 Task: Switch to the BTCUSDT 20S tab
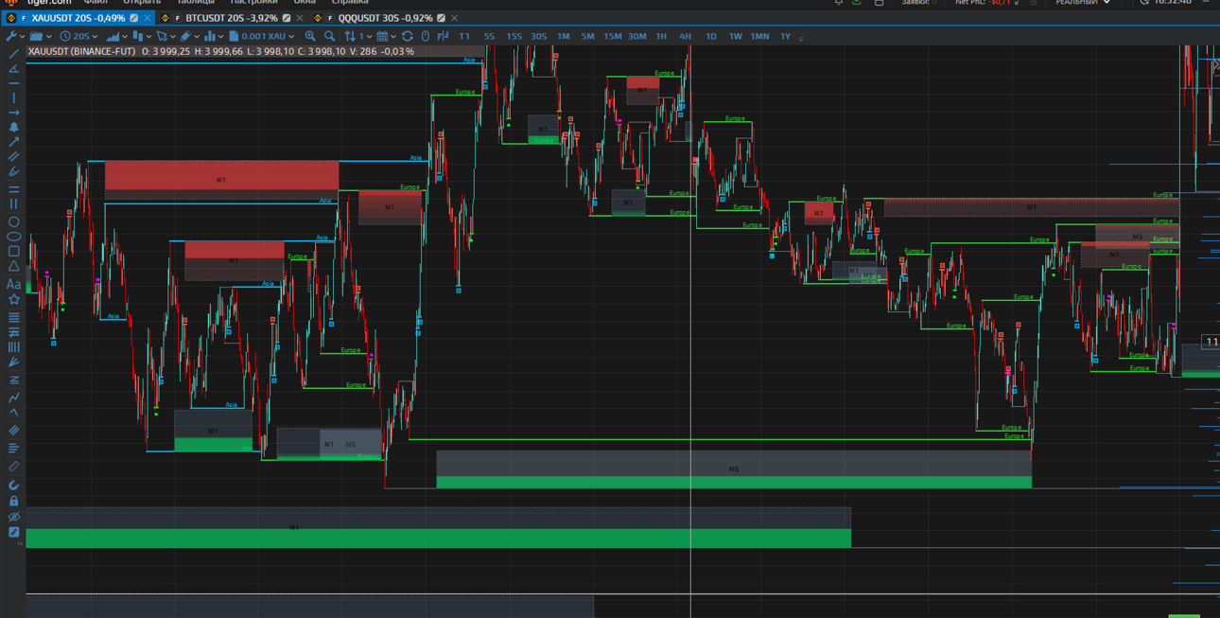232,18
